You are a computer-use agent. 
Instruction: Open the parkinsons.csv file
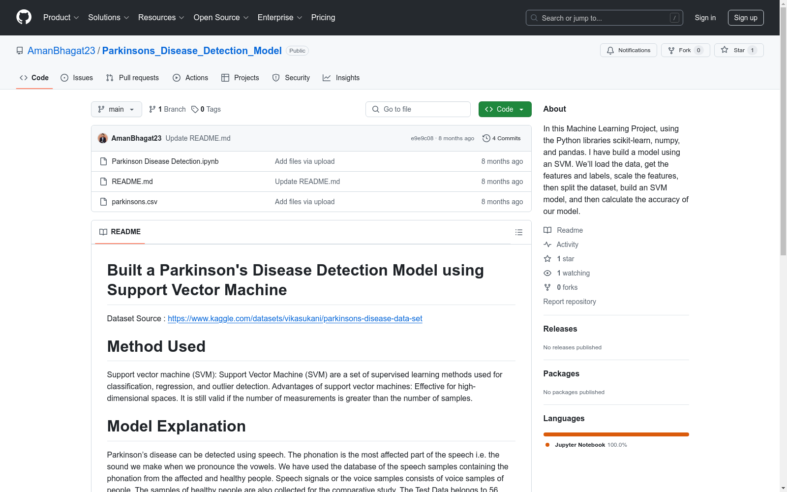click(x=135, y=202)
